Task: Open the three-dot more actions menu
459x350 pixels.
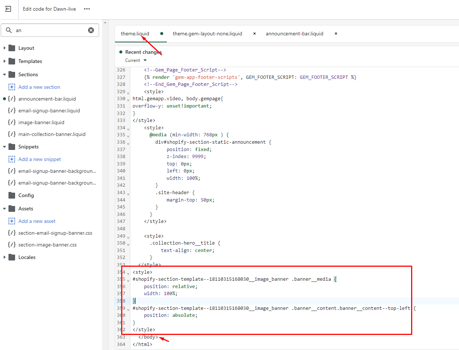Action: click(x=87, y=9)
